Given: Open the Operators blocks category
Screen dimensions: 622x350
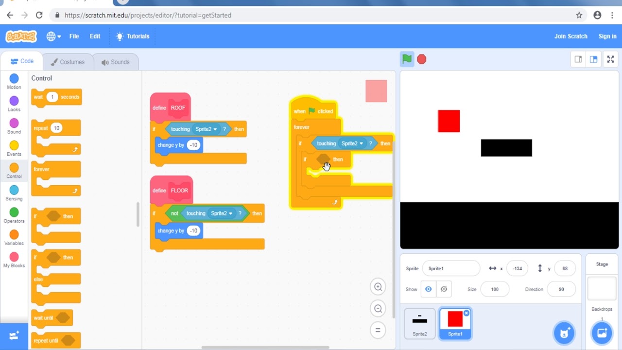Looking at the screenshot, I should coord(14,216).
